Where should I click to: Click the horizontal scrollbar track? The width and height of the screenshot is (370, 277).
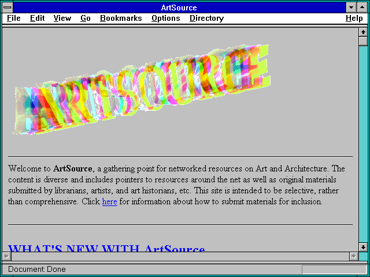pos(180,256)
